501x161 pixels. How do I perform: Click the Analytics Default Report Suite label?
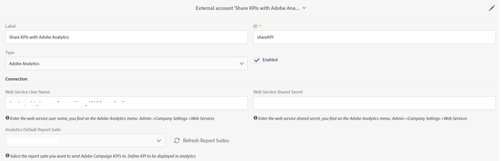[x=33, y=130]
